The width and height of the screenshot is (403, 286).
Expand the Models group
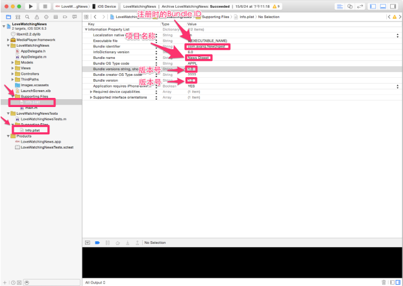[12, 62]
